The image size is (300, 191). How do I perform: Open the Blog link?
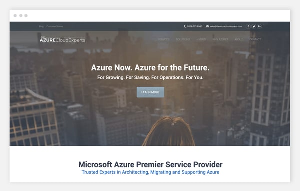click(41, 26)
